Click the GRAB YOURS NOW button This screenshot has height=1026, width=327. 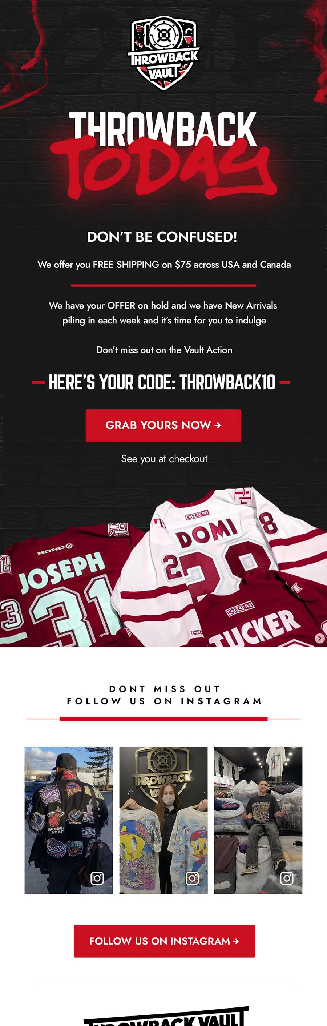(x=163, y=425)
